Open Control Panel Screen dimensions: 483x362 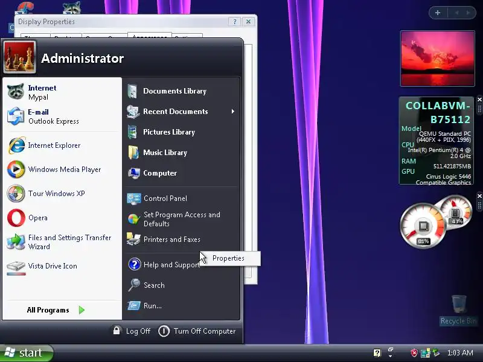181,198
